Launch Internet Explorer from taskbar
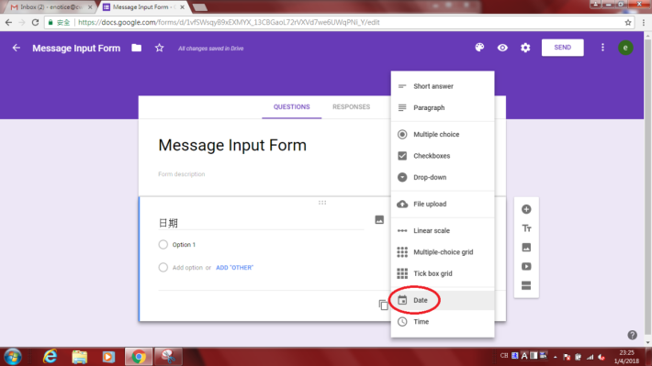This screenshot has width=652, height=366. click(51, 357)
